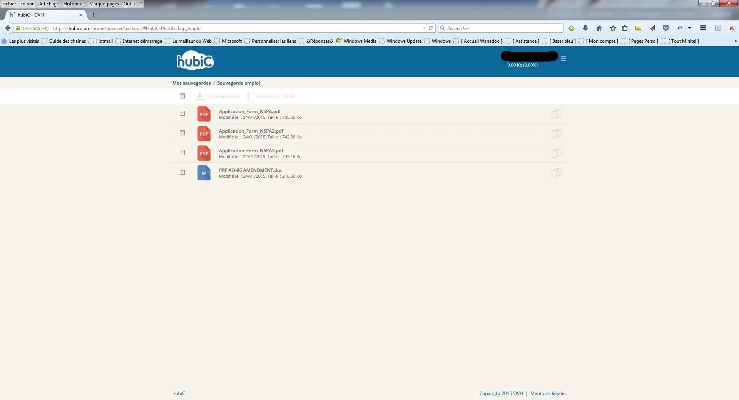Image resolution: width=739 pixels, height=400 pixels.
Task: Open the Marque-pages menu
Action: [x=104, y=4]
